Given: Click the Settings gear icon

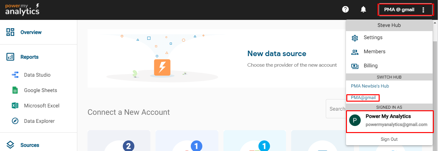Looking at the screenshot, I should [x=355, y=38].
